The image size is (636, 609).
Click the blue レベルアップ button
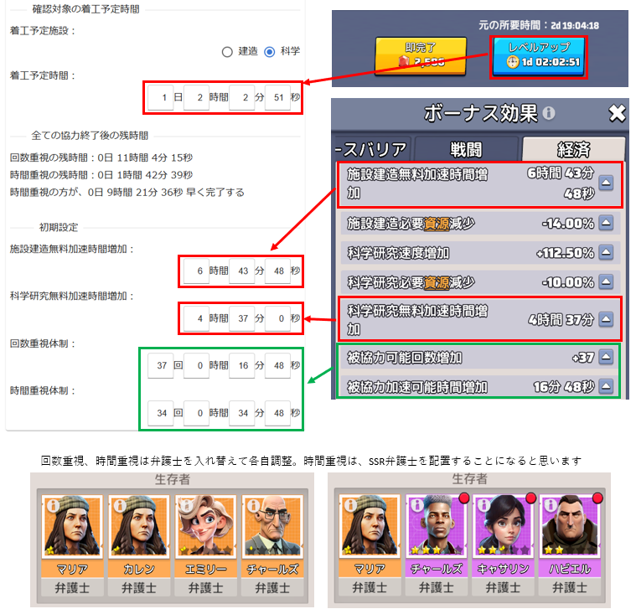(x=538, y=57)
